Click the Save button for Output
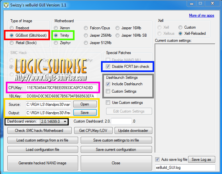 pos(85,113)
